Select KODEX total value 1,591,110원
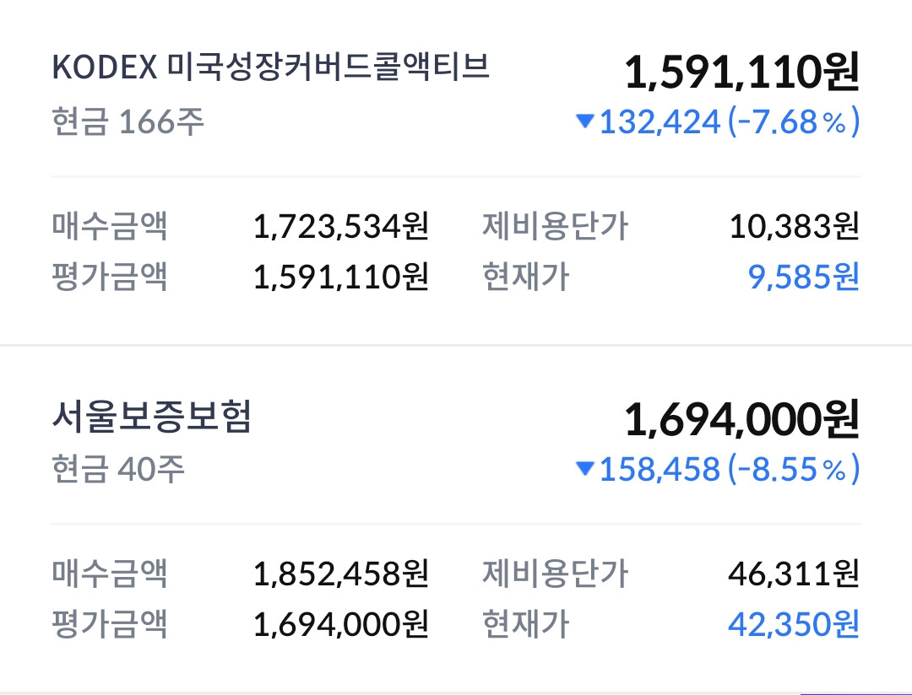912x695 pixels. tap(742, 73)
